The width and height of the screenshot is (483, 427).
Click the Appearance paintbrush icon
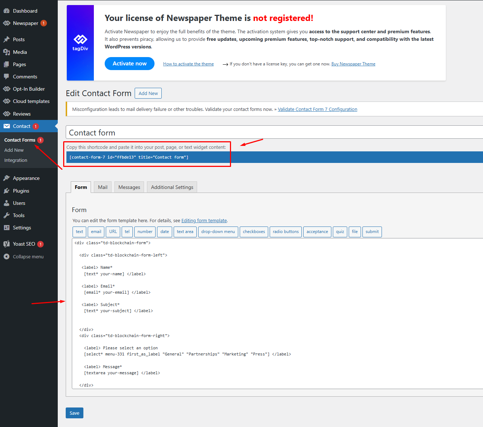click(6, 178)
